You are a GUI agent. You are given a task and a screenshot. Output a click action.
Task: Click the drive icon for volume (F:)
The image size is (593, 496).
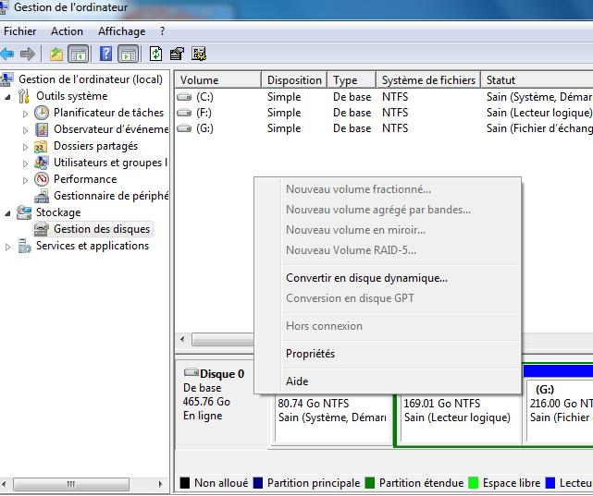coord(184,113)
